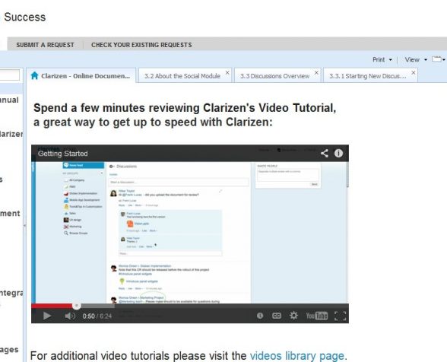Click CHECK YOUR EXISTING REQUESTS
Viewport: 447px width, 362px height.
point(141,45)
